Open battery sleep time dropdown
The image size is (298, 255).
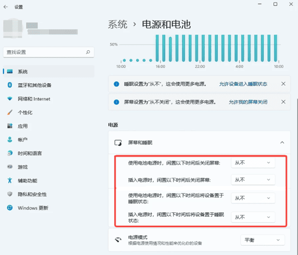(253, 198)
